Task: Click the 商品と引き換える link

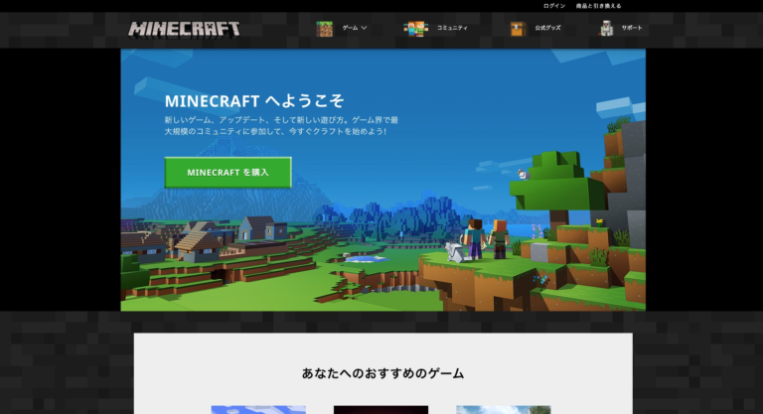Action: click(x=598, y=6)
